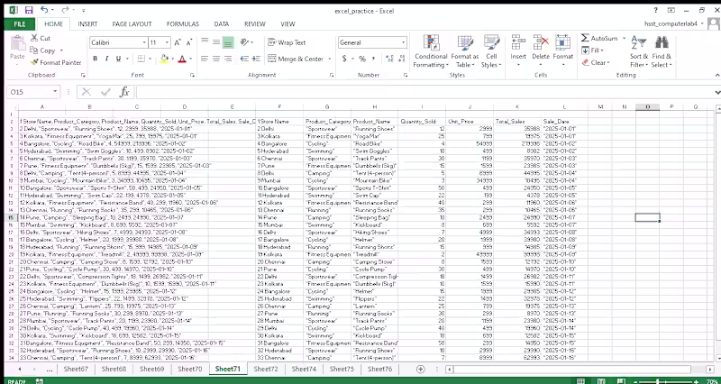Image resolution: width=721 pixels, height=384 pixels.
Task: Open the Clear dropdown
Action: click(x=596, y=62)
